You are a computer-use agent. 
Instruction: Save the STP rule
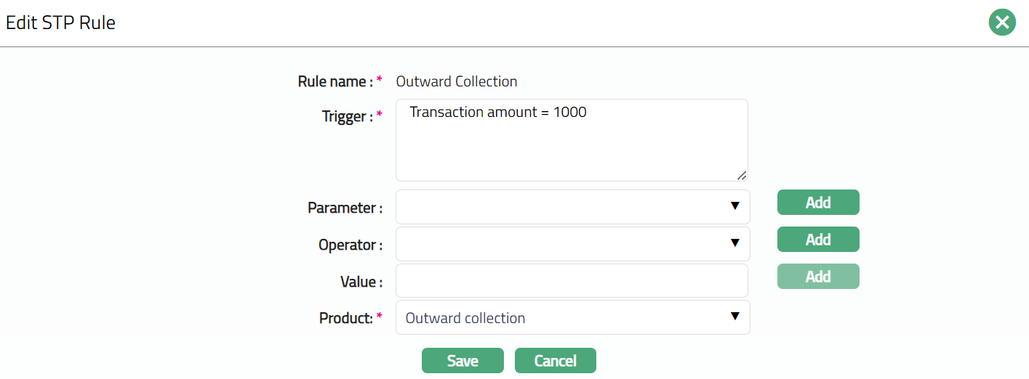coord(463,361)
